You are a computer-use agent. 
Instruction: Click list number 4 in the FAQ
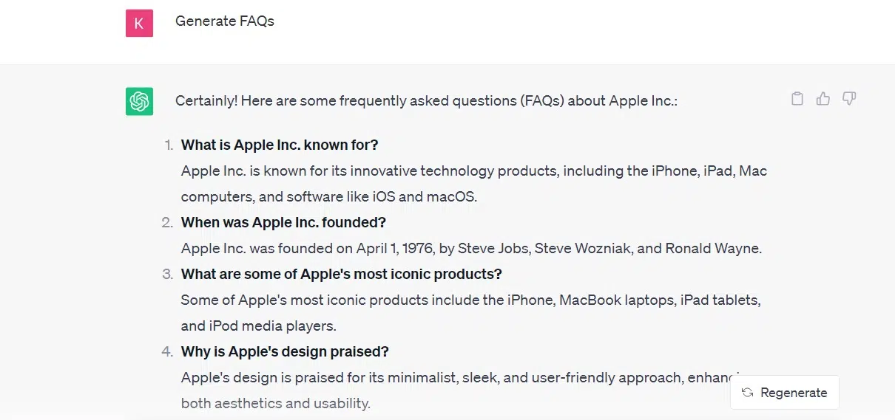(167, 351)
